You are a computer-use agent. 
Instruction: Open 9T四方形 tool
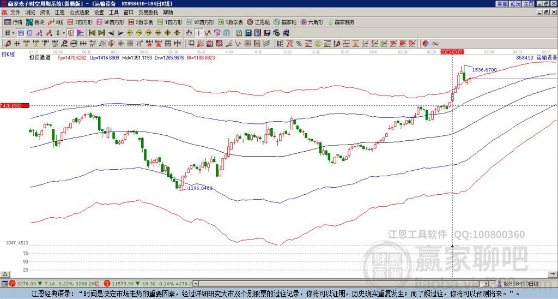201,22
